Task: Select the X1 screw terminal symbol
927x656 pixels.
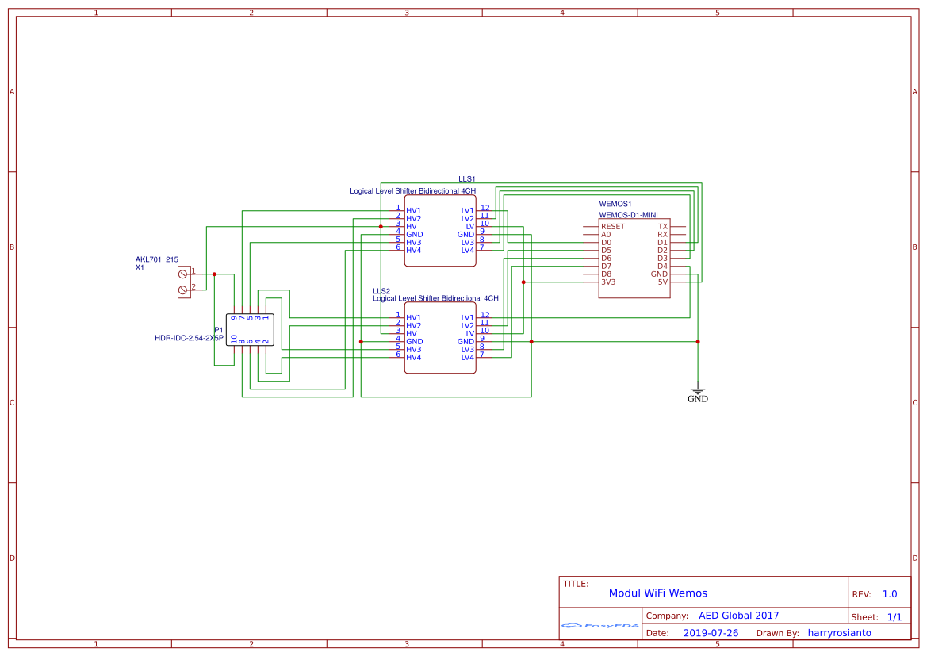Action: coord(185,282)
